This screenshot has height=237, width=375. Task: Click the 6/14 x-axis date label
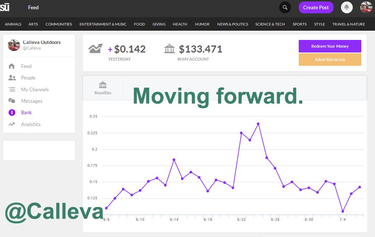(x=174, y=219)
